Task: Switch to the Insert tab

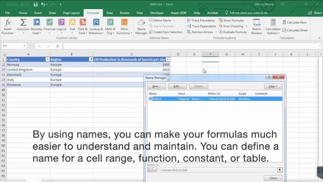Action: point(38,13)
